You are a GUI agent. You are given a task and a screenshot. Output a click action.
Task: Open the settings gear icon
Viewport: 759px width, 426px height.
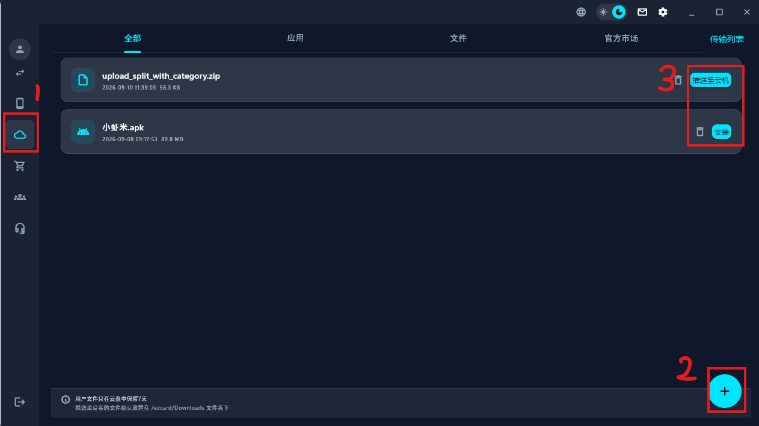[663, 12]
